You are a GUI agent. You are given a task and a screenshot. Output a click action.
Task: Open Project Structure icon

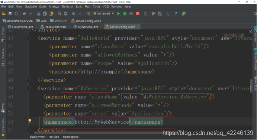pyautogui.click(x=160, y=14)
